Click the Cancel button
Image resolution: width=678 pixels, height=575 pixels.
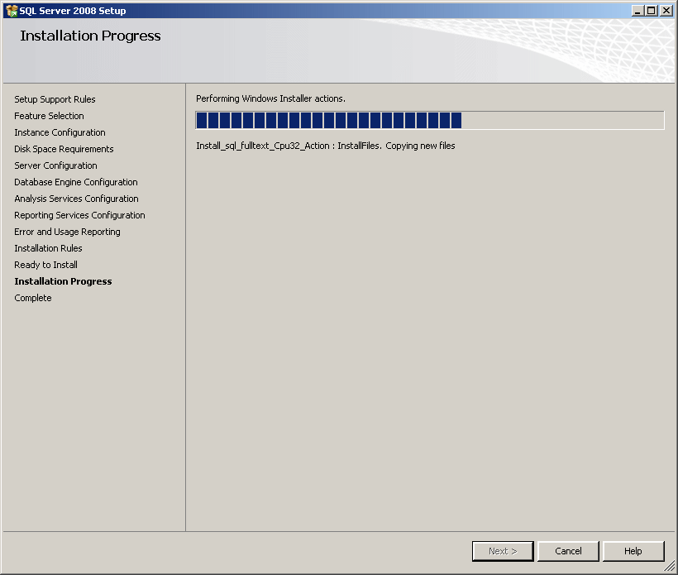[x=568, y=551]
